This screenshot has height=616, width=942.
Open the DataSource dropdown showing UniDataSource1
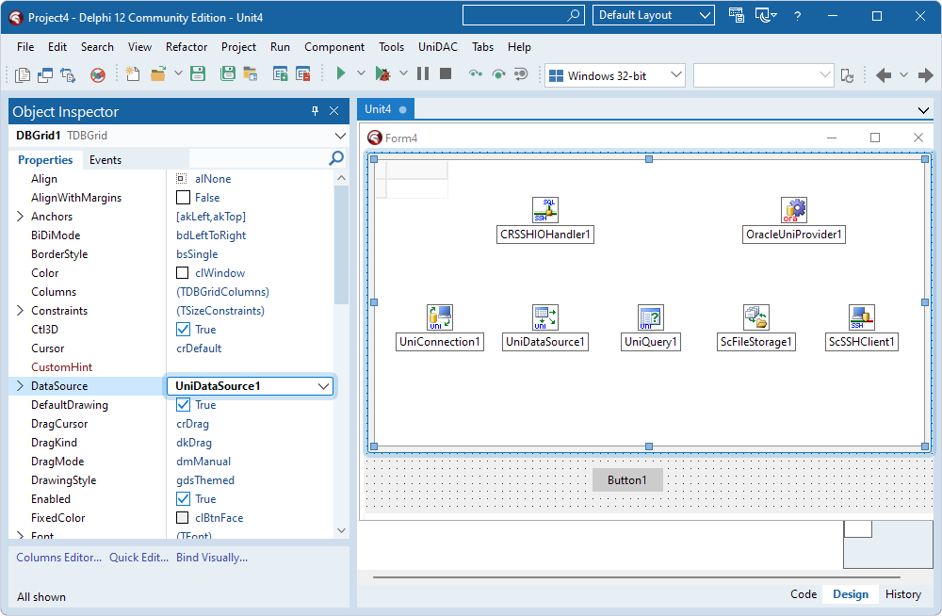324,385
